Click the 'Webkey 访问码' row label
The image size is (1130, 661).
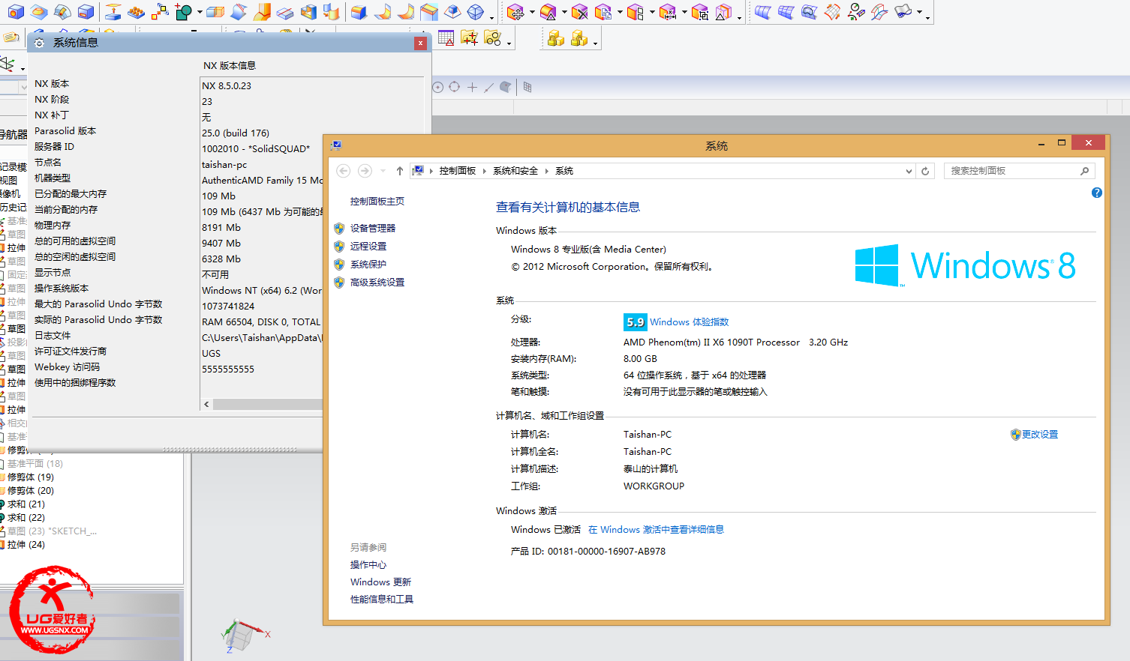[67, 367]
